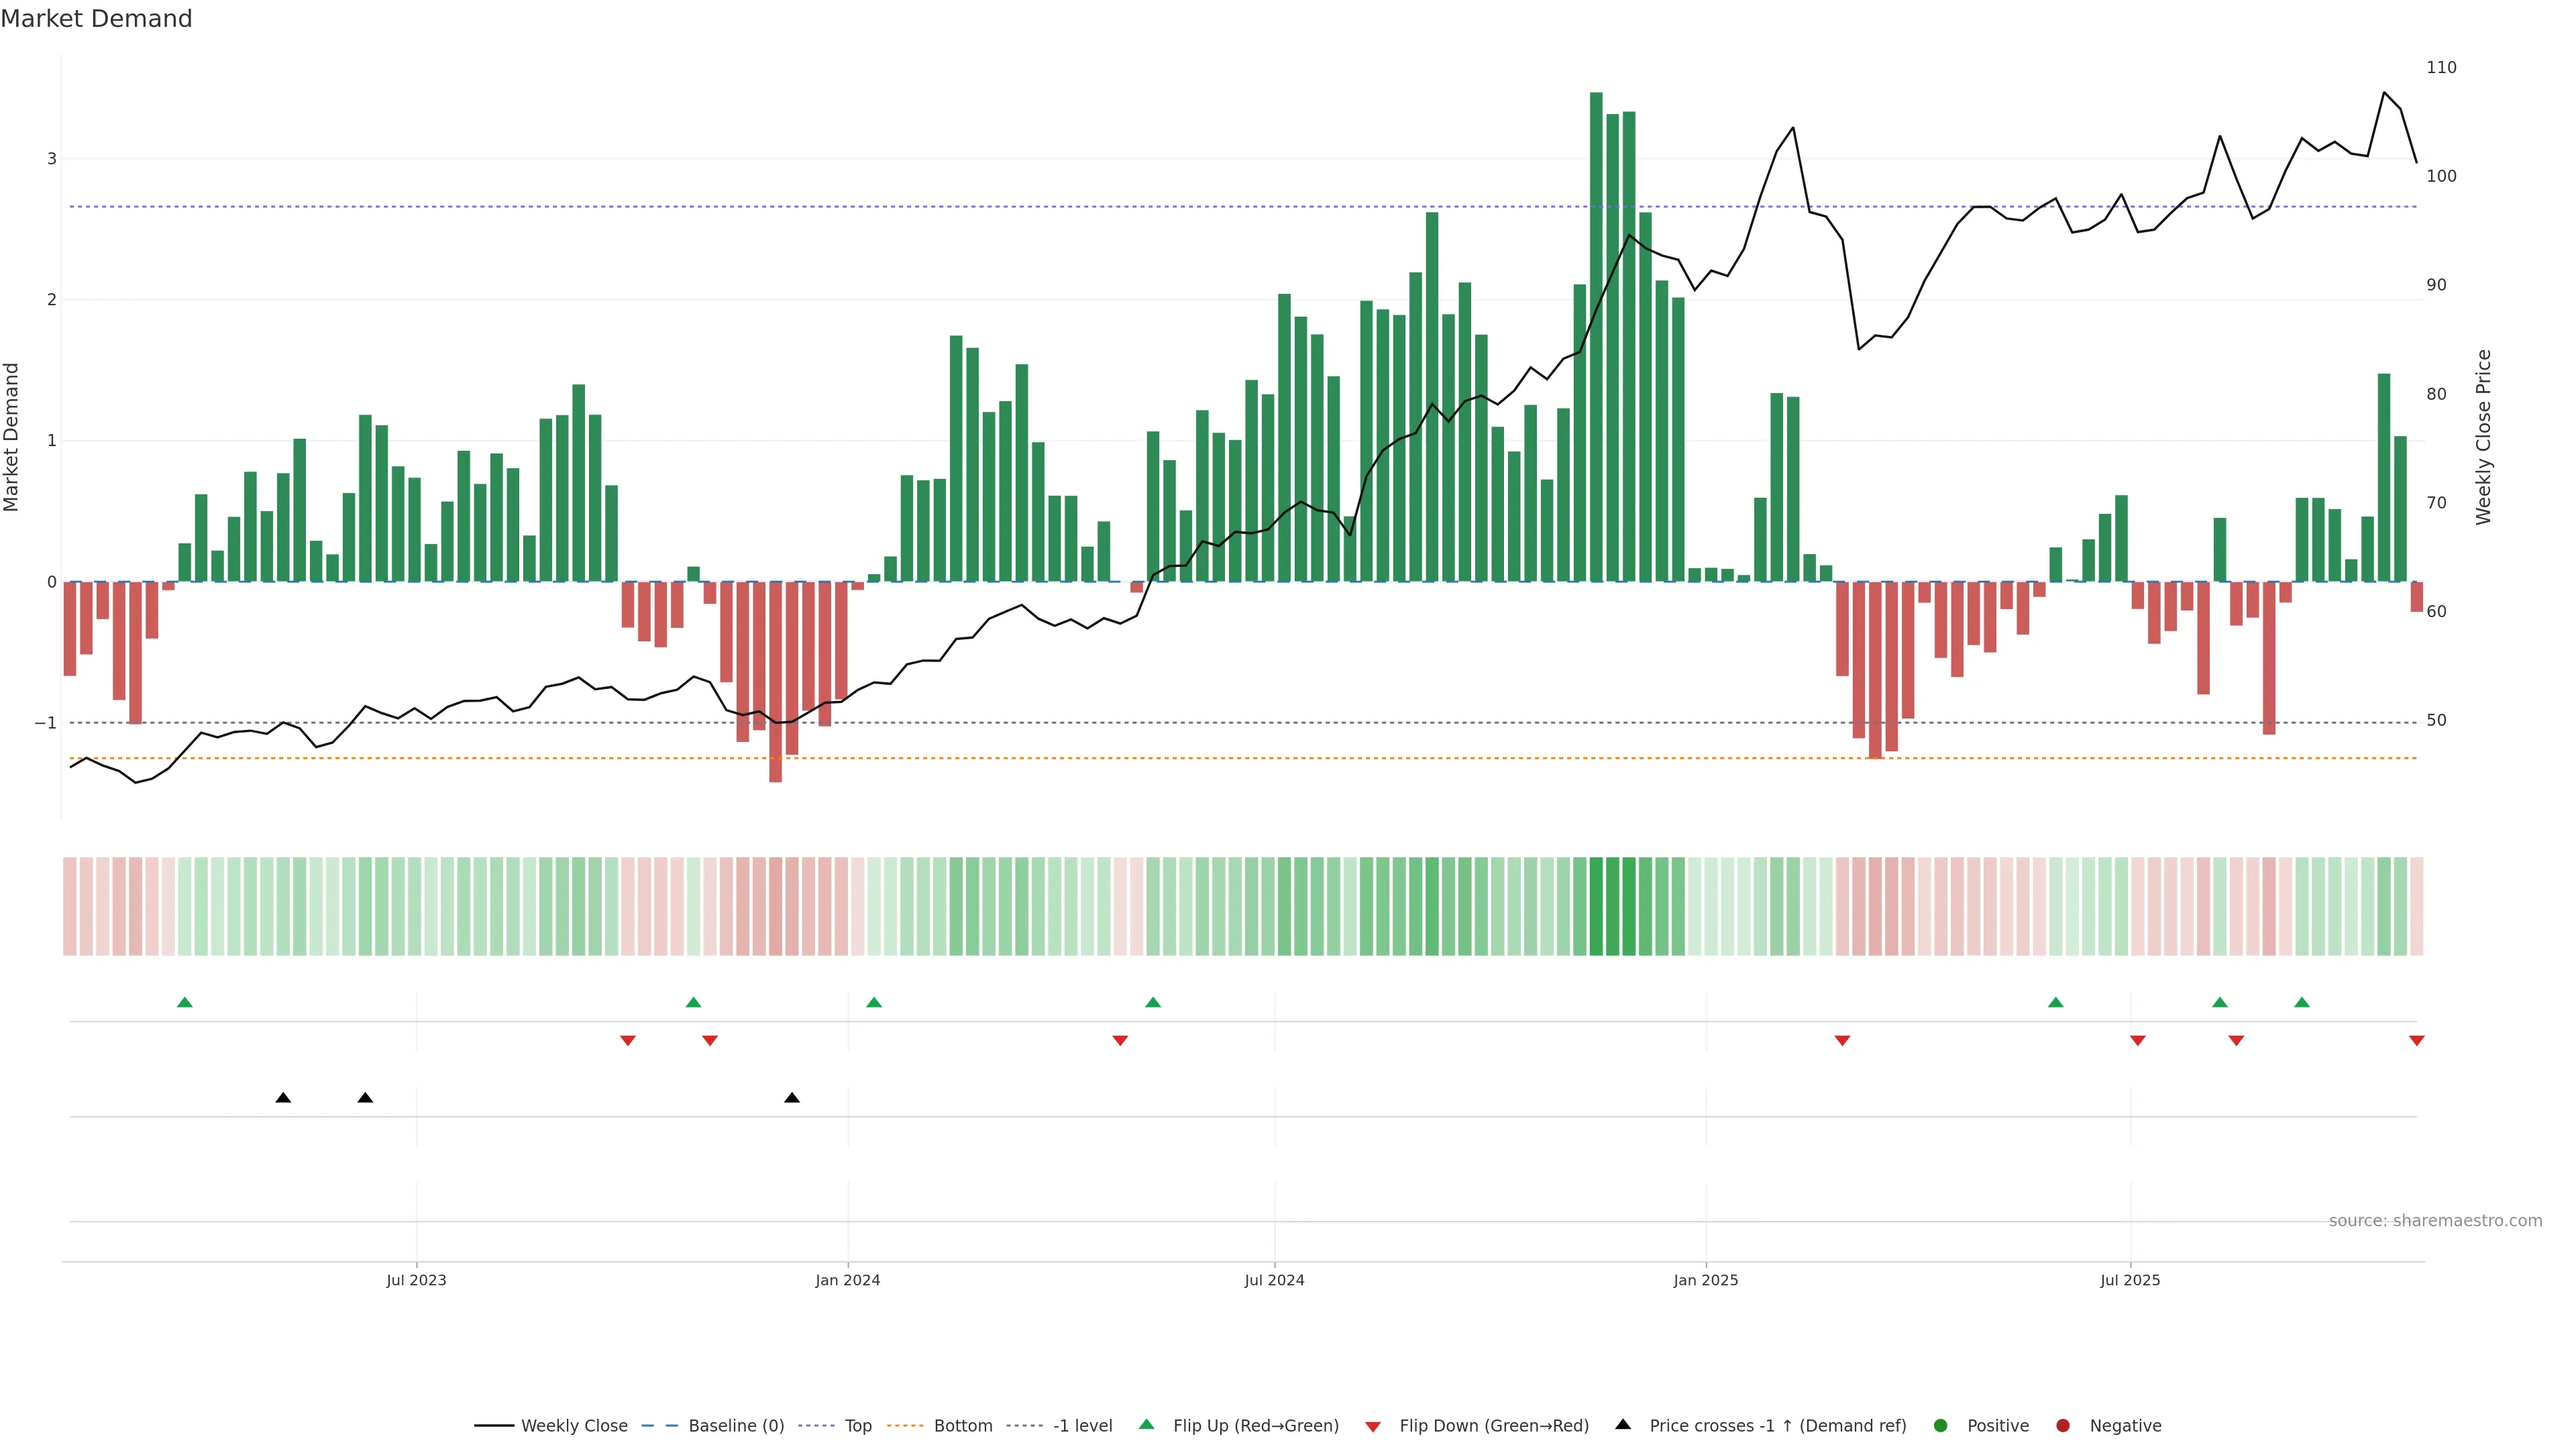Click the Positive green dot legend icon
Viewport: 2576px width, 1449px height.
pos(1941,1426)
